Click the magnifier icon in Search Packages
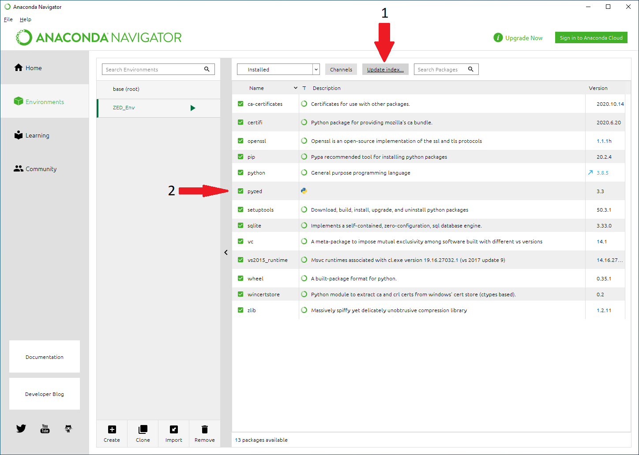This screenshot has height=455, width=639. 471,69
